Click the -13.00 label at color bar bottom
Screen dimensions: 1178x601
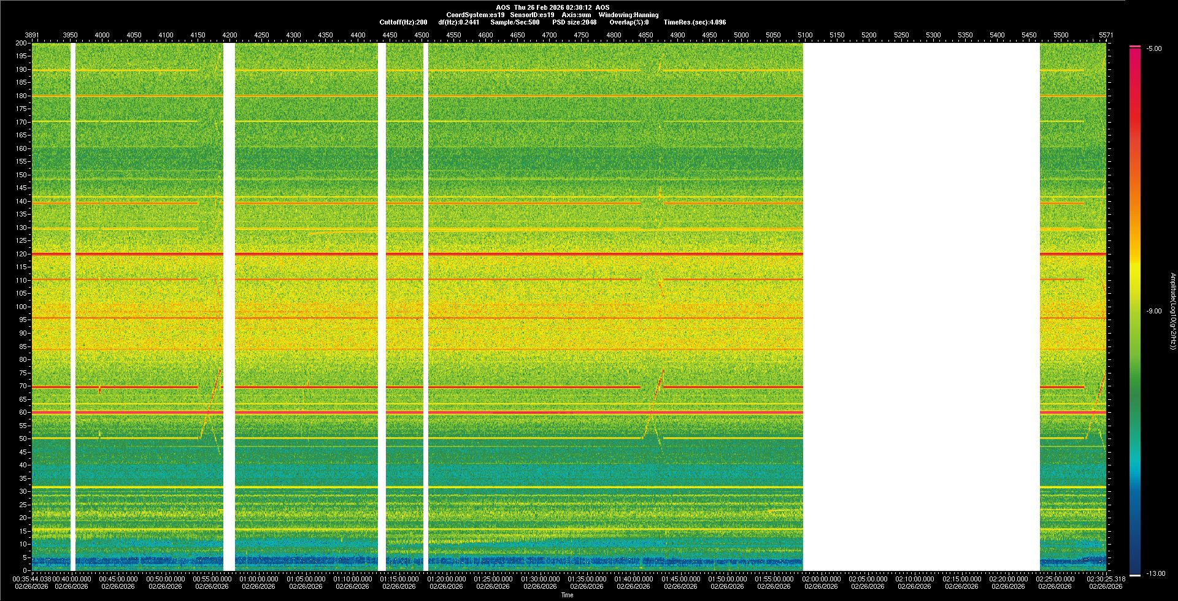(1155, 573)
